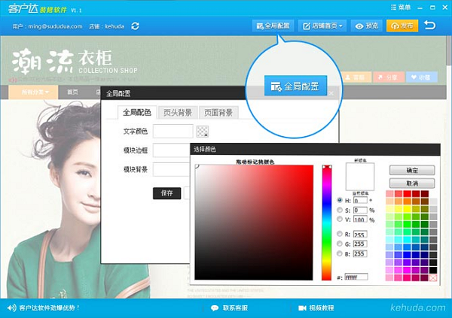Viewport: 452px width, 318px height.
Task: Click the speaker icon in the bottom bar
Action: pyautogui.click(x=11, y=308)
